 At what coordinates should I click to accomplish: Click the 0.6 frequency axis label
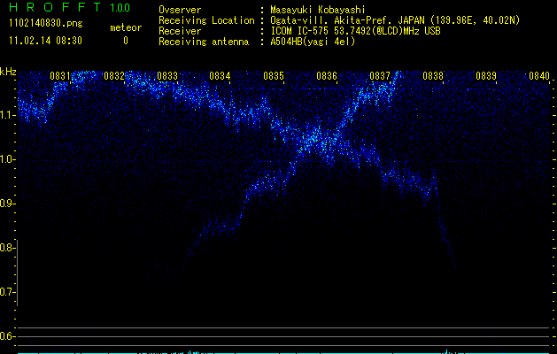7,336
